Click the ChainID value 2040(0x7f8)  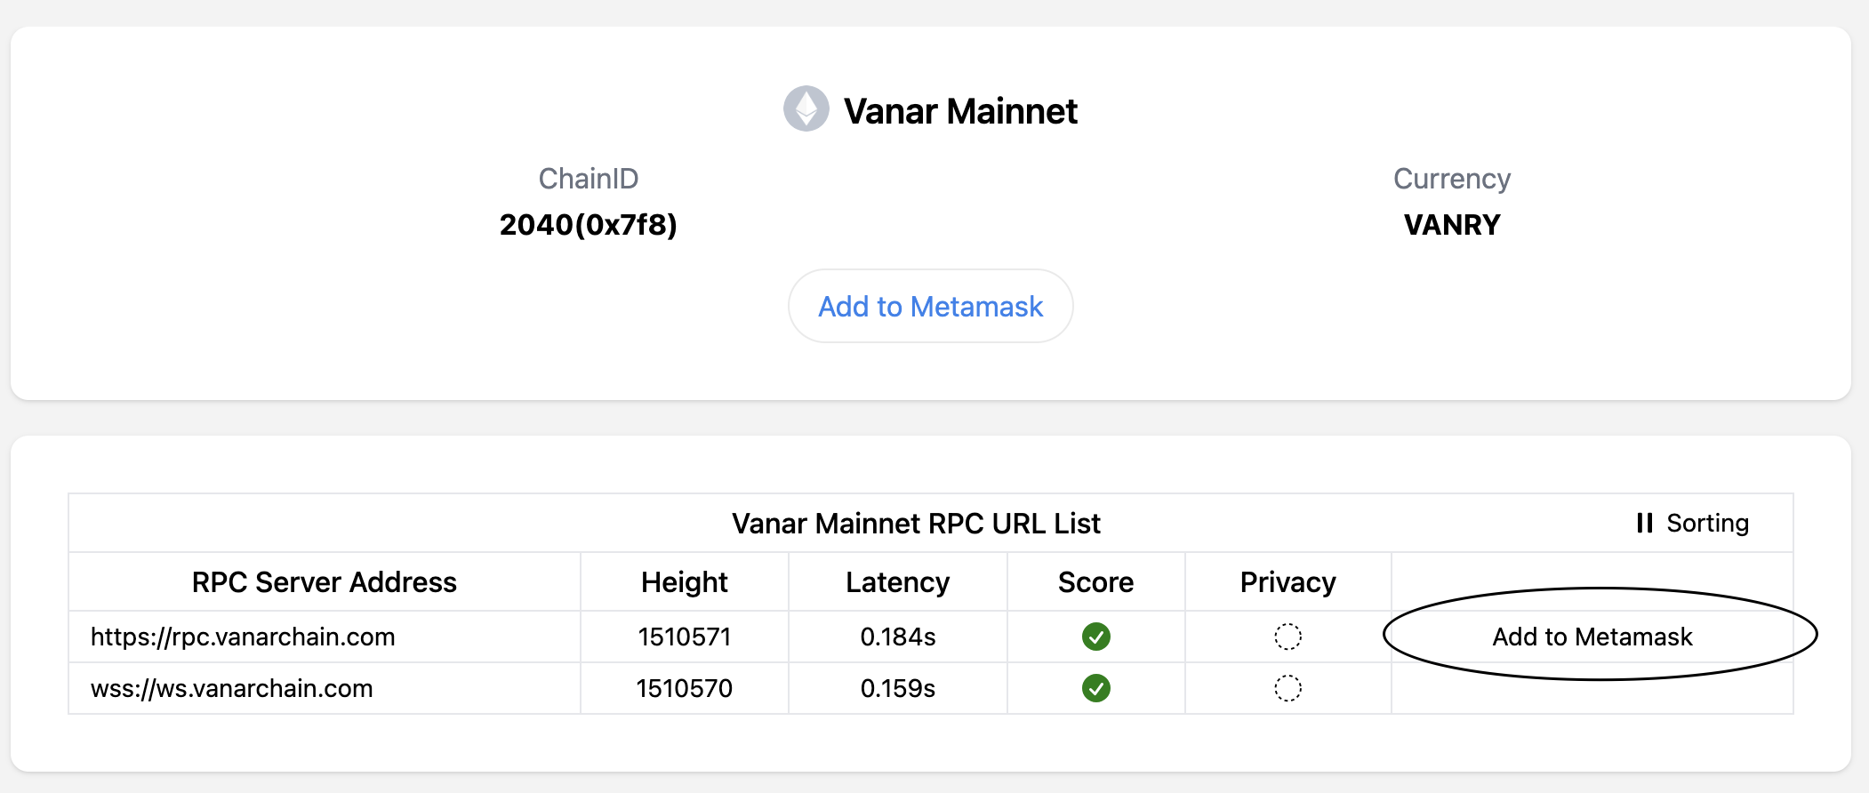click(588, 225)
